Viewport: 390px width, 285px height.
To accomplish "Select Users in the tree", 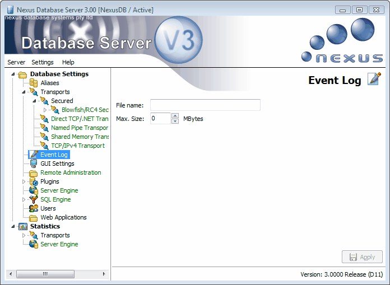I will tap(48, 208).
